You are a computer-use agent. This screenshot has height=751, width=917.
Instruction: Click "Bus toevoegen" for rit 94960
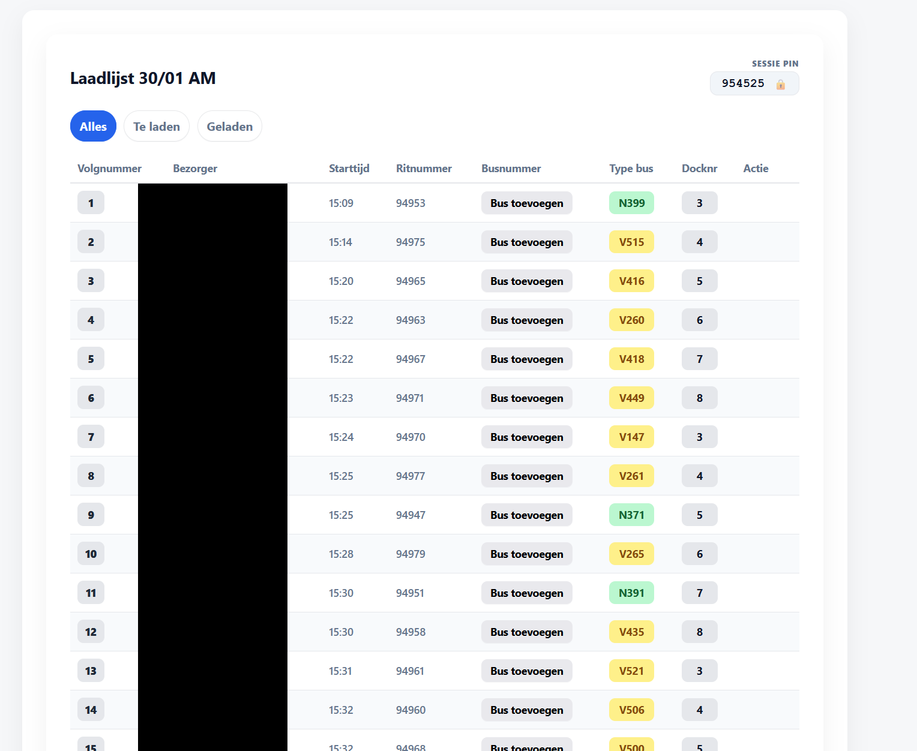coord(526,710)
